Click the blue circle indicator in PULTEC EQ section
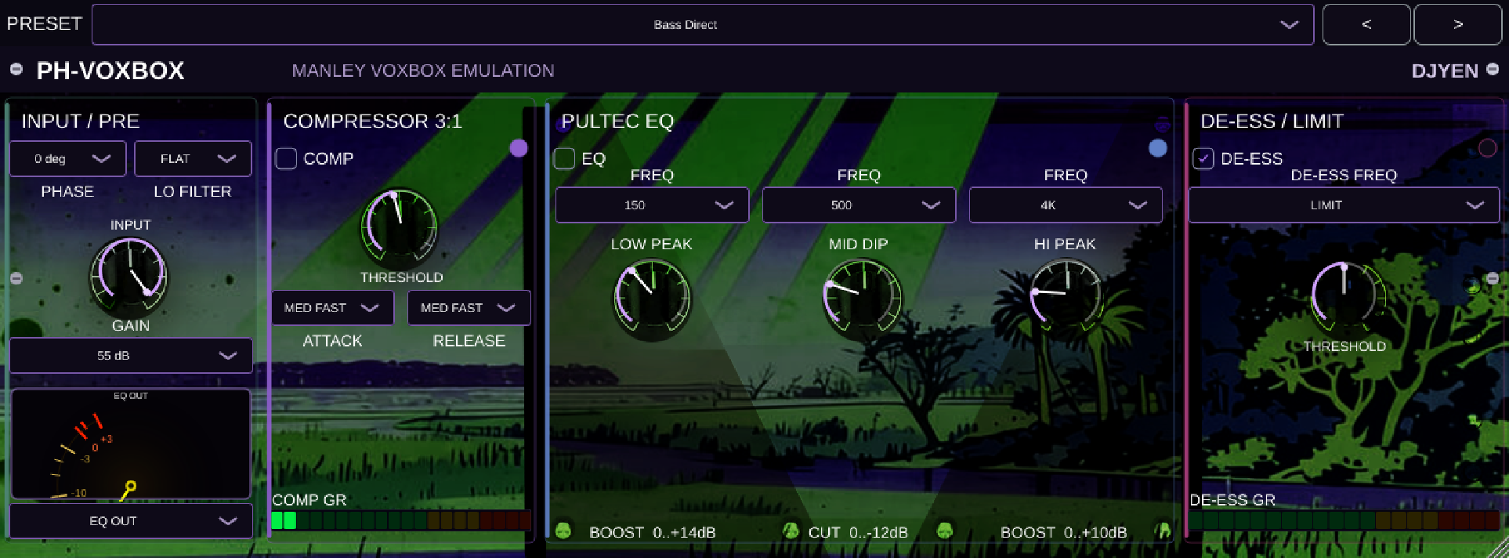1509x558 pixels. tap(1157, 148)
